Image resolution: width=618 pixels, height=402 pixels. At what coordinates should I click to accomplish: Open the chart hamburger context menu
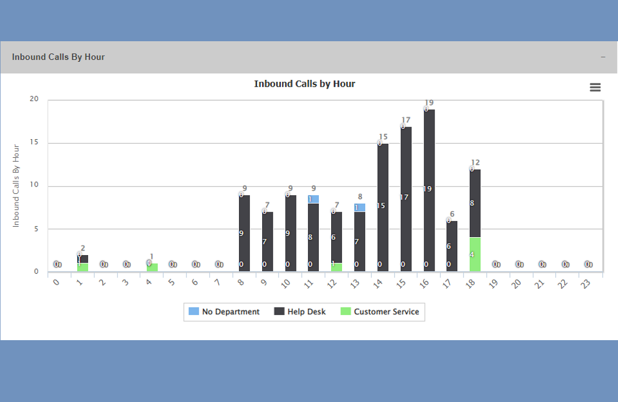(595, 87)
